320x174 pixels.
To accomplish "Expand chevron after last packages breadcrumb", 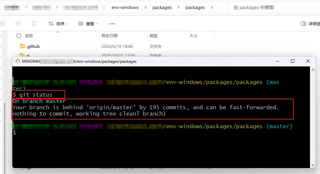I will [212, 7].
